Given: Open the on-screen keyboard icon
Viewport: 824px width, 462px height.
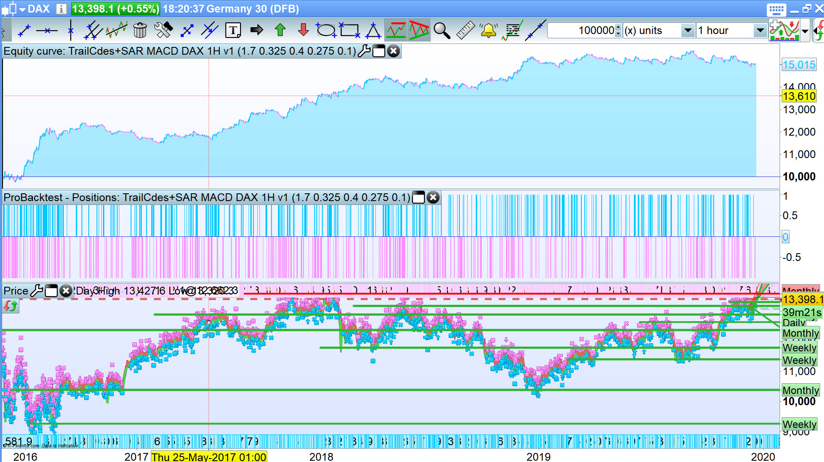Looking at the screenshot, I should click(x=777, y=9).
